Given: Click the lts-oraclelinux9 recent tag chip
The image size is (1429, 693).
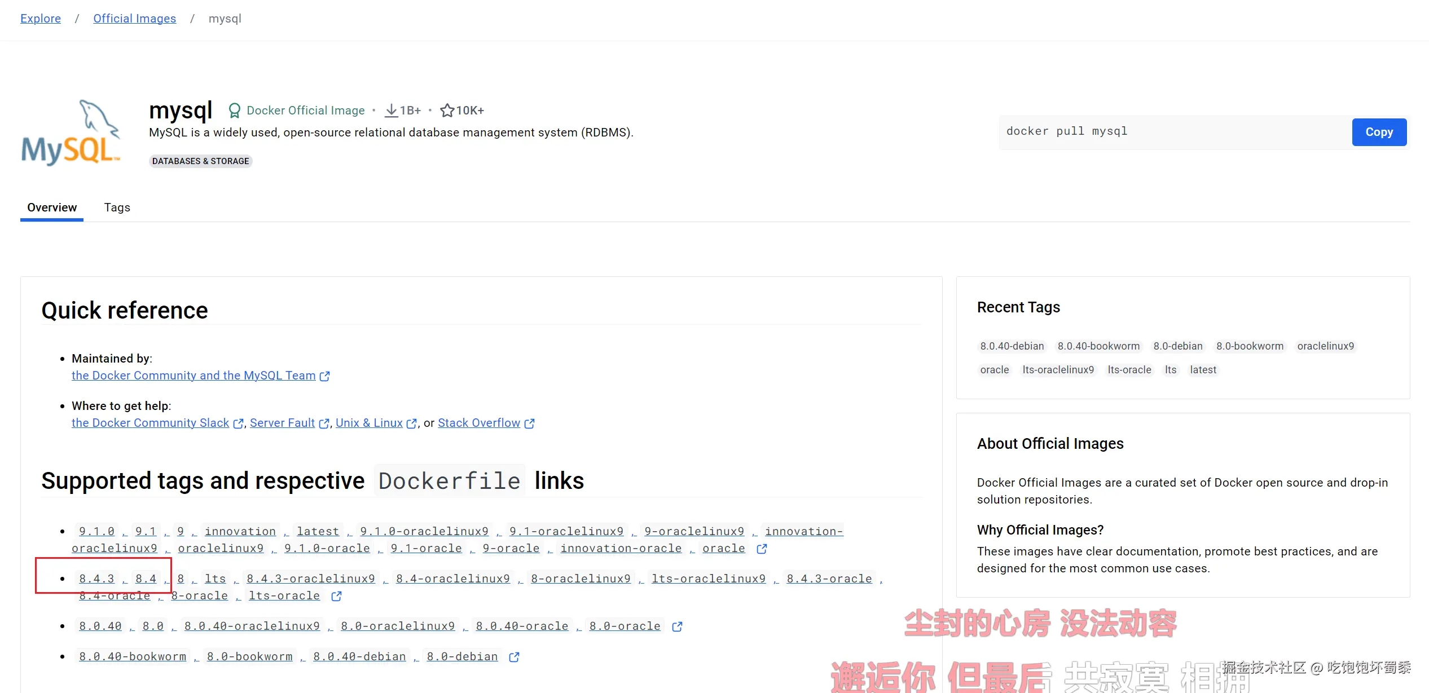Looking at the screenshot, I should click(1058, 370).
